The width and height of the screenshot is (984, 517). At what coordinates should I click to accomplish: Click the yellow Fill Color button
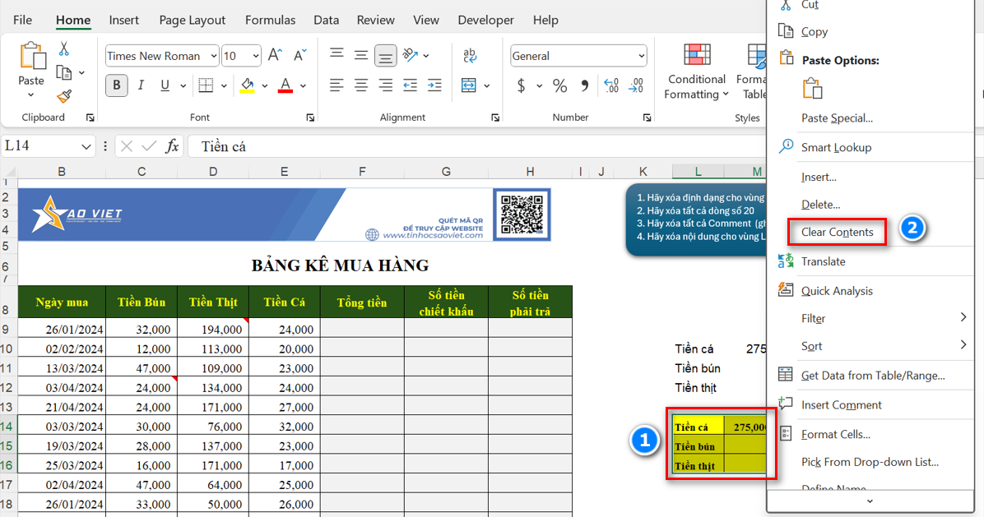[248, 85]
